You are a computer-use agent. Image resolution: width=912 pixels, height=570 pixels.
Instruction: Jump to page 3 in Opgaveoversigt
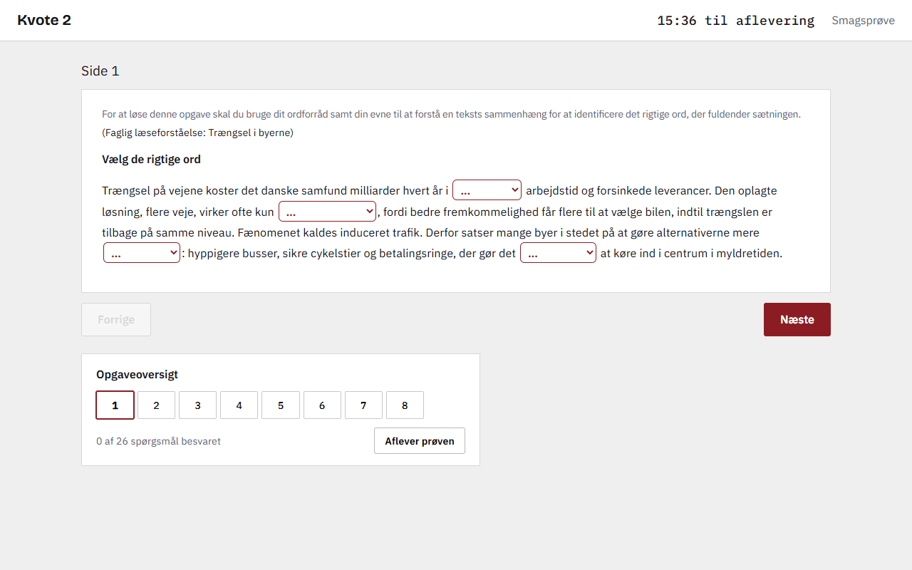pyautogui.click(x=197, y=405)
